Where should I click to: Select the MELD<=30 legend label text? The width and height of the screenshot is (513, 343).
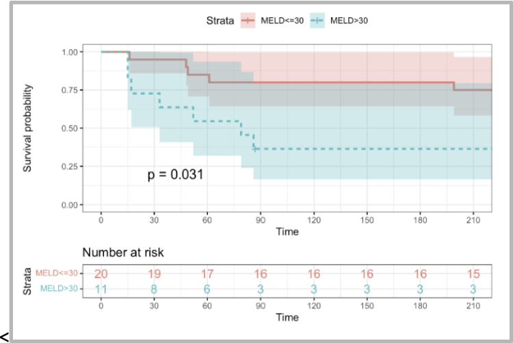point(283,21)
